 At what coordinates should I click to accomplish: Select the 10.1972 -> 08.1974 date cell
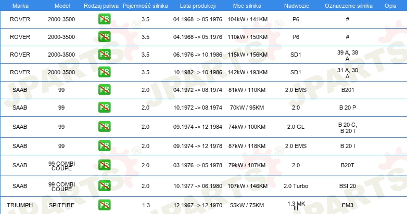198,108
